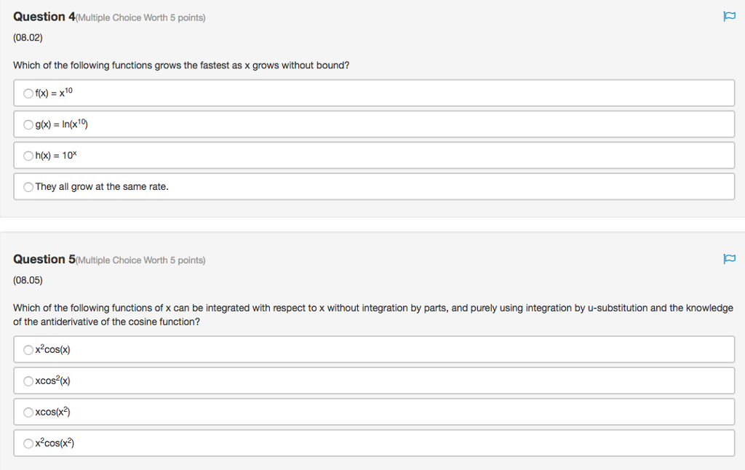The width and height of the screenshot is (745, 470).
Task: Select the radio button for "They all grow at the same rate"
Action: point(28,187)
